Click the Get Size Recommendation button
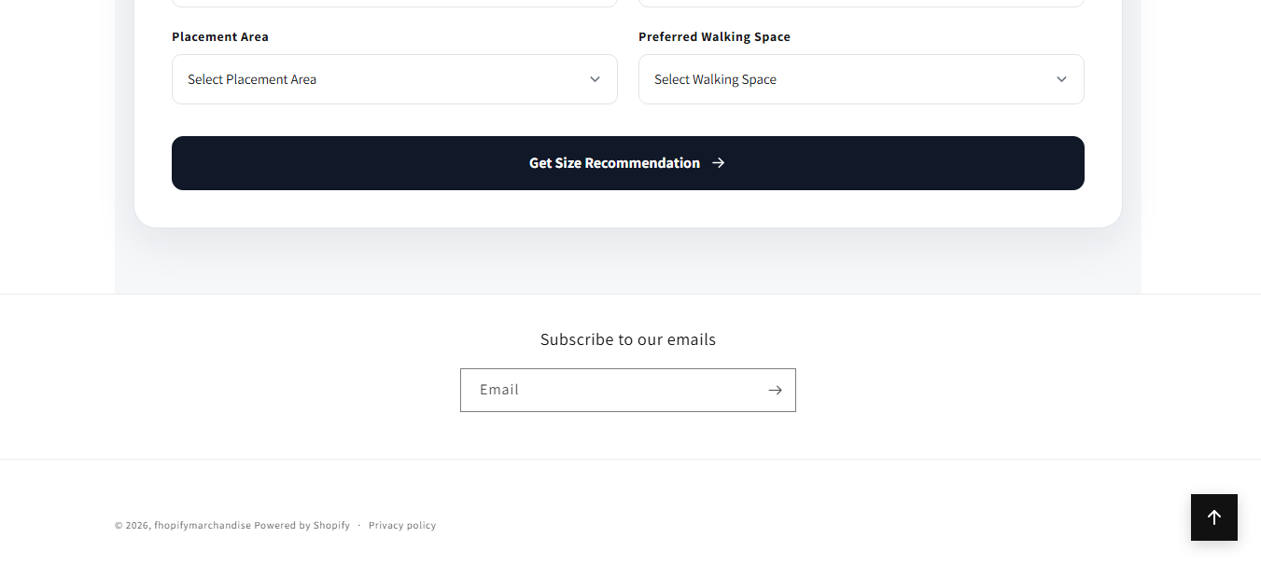Image resolution: width=1261 pixels, height=565 pixels. click(627, 163)
